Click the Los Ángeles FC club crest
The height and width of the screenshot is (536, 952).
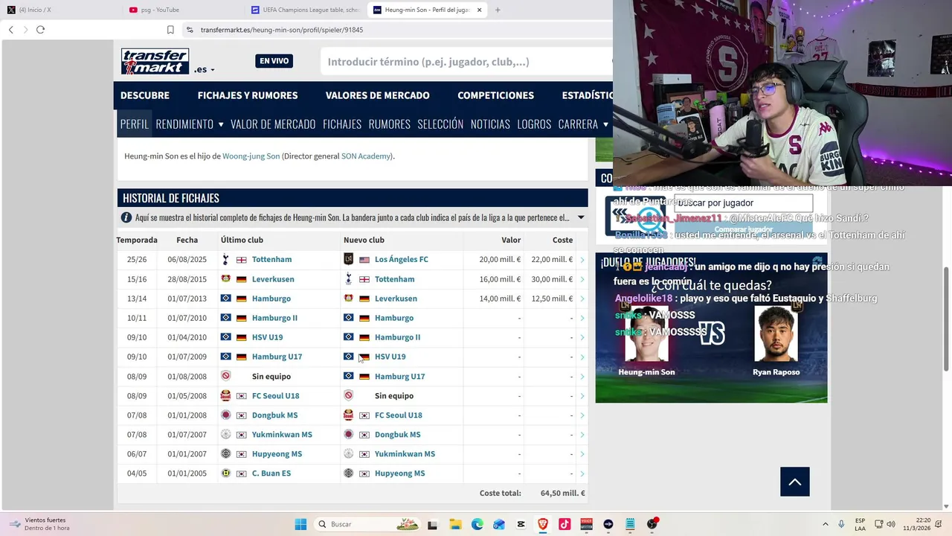click(x=348, y=259)
